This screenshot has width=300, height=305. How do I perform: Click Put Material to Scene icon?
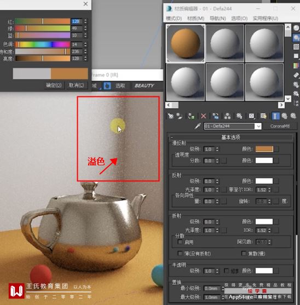point(179,116)
